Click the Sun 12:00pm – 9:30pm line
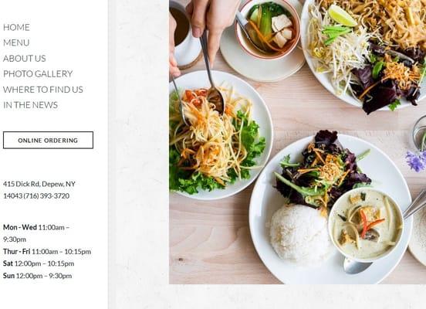 point(38,276)
